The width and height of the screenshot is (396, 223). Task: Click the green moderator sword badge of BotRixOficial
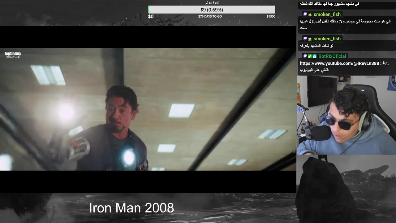pyautogui.click(x=310, y=56)
